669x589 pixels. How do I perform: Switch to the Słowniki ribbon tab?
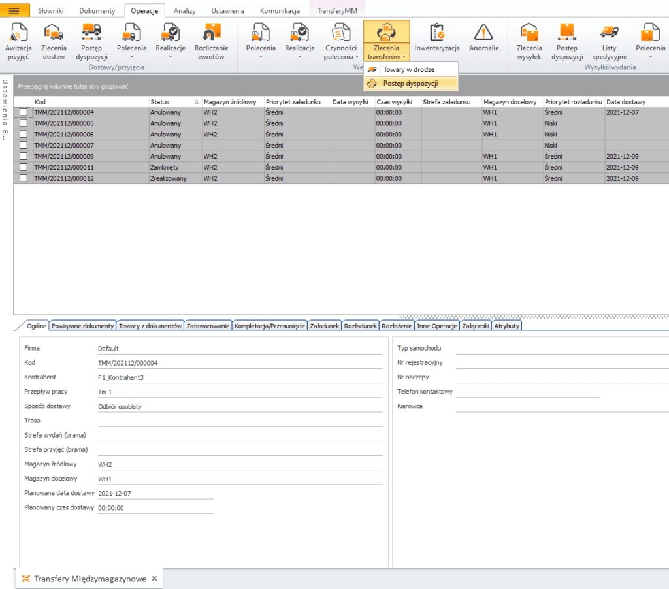51,10
